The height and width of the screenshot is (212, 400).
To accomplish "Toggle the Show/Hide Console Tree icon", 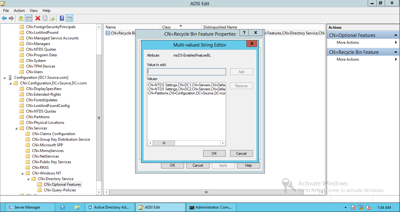I will coord(29,18).
